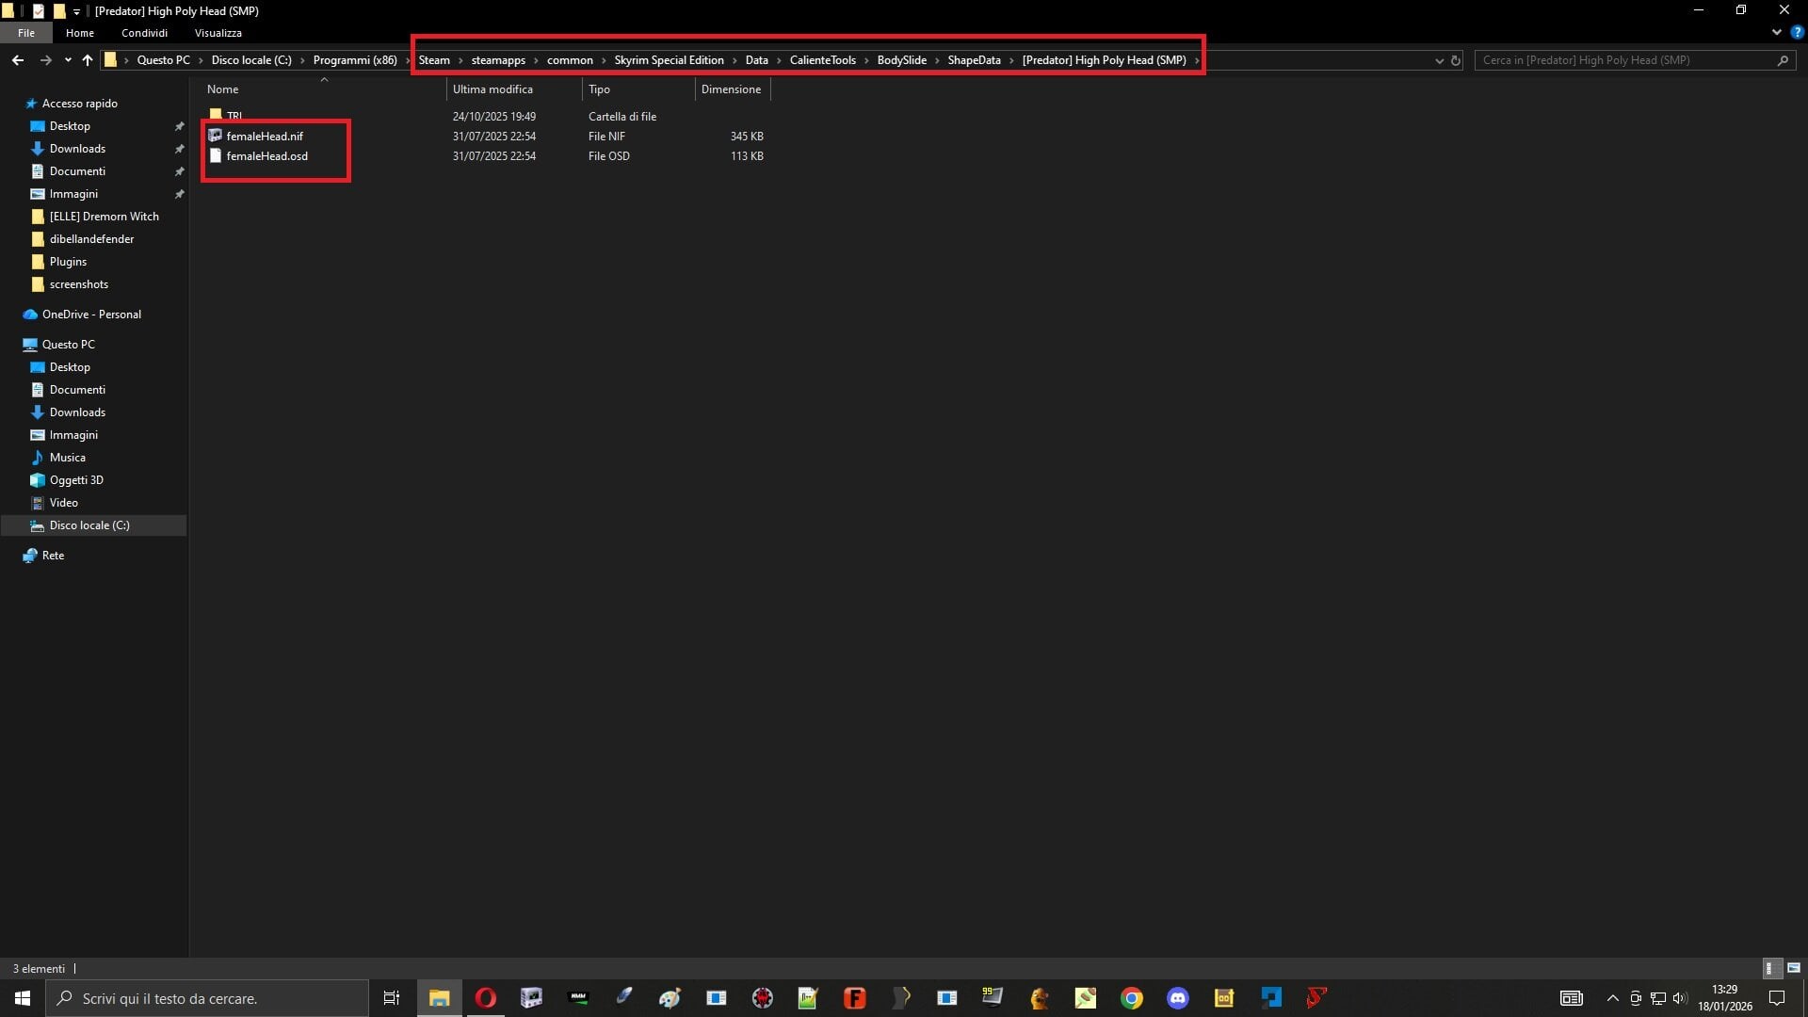Sort files by the Dimensione column

[733, 89]
